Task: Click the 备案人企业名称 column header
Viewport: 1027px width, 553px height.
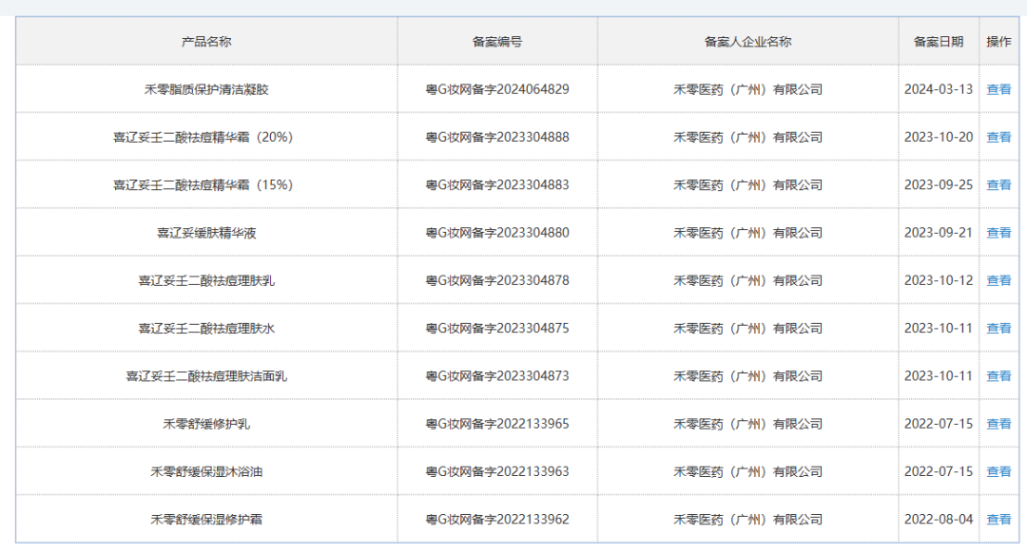Action: pyautogui.click(x=747, y=42)
